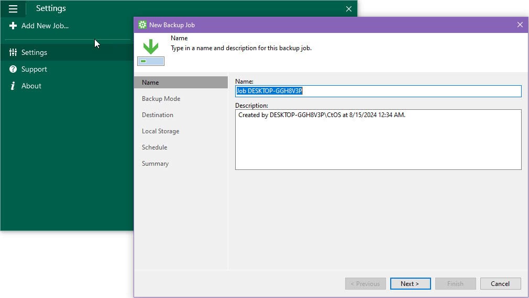529x298 pixels.
Task: Click the Settings title text in header
Action: (51, 8)
